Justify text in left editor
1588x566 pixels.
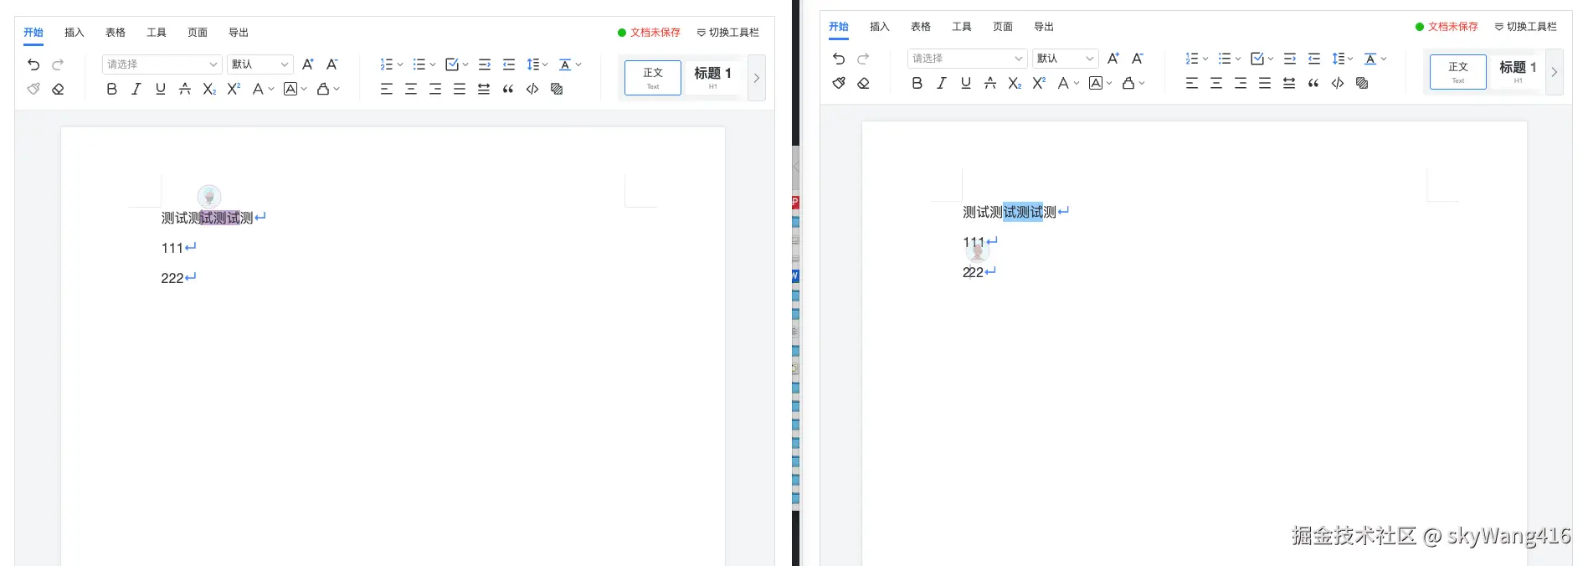click(460, 89)
